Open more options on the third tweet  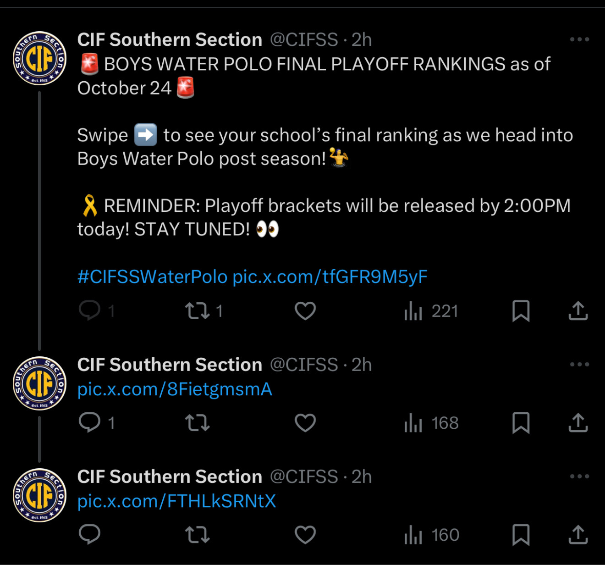(x=579, y=476)
